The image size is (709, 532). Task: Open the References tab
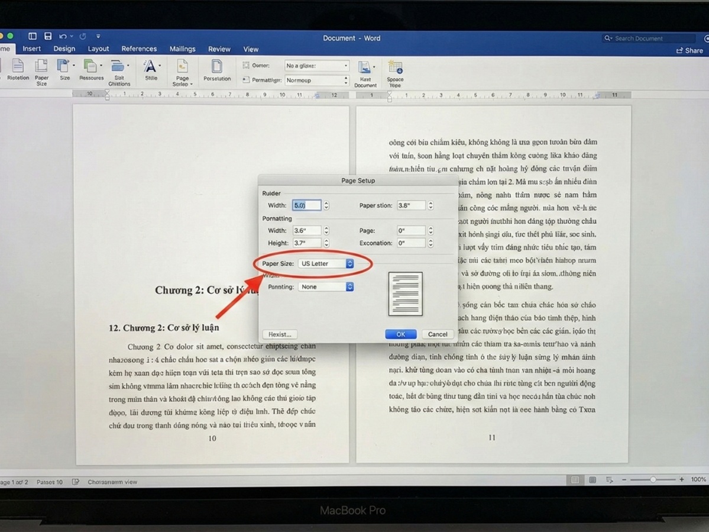pyautogui.click(x=139, y=49)
